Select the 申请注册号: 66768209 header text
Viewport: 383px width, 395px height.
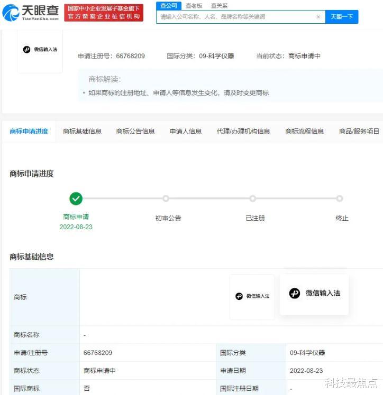tap(111, 56)
